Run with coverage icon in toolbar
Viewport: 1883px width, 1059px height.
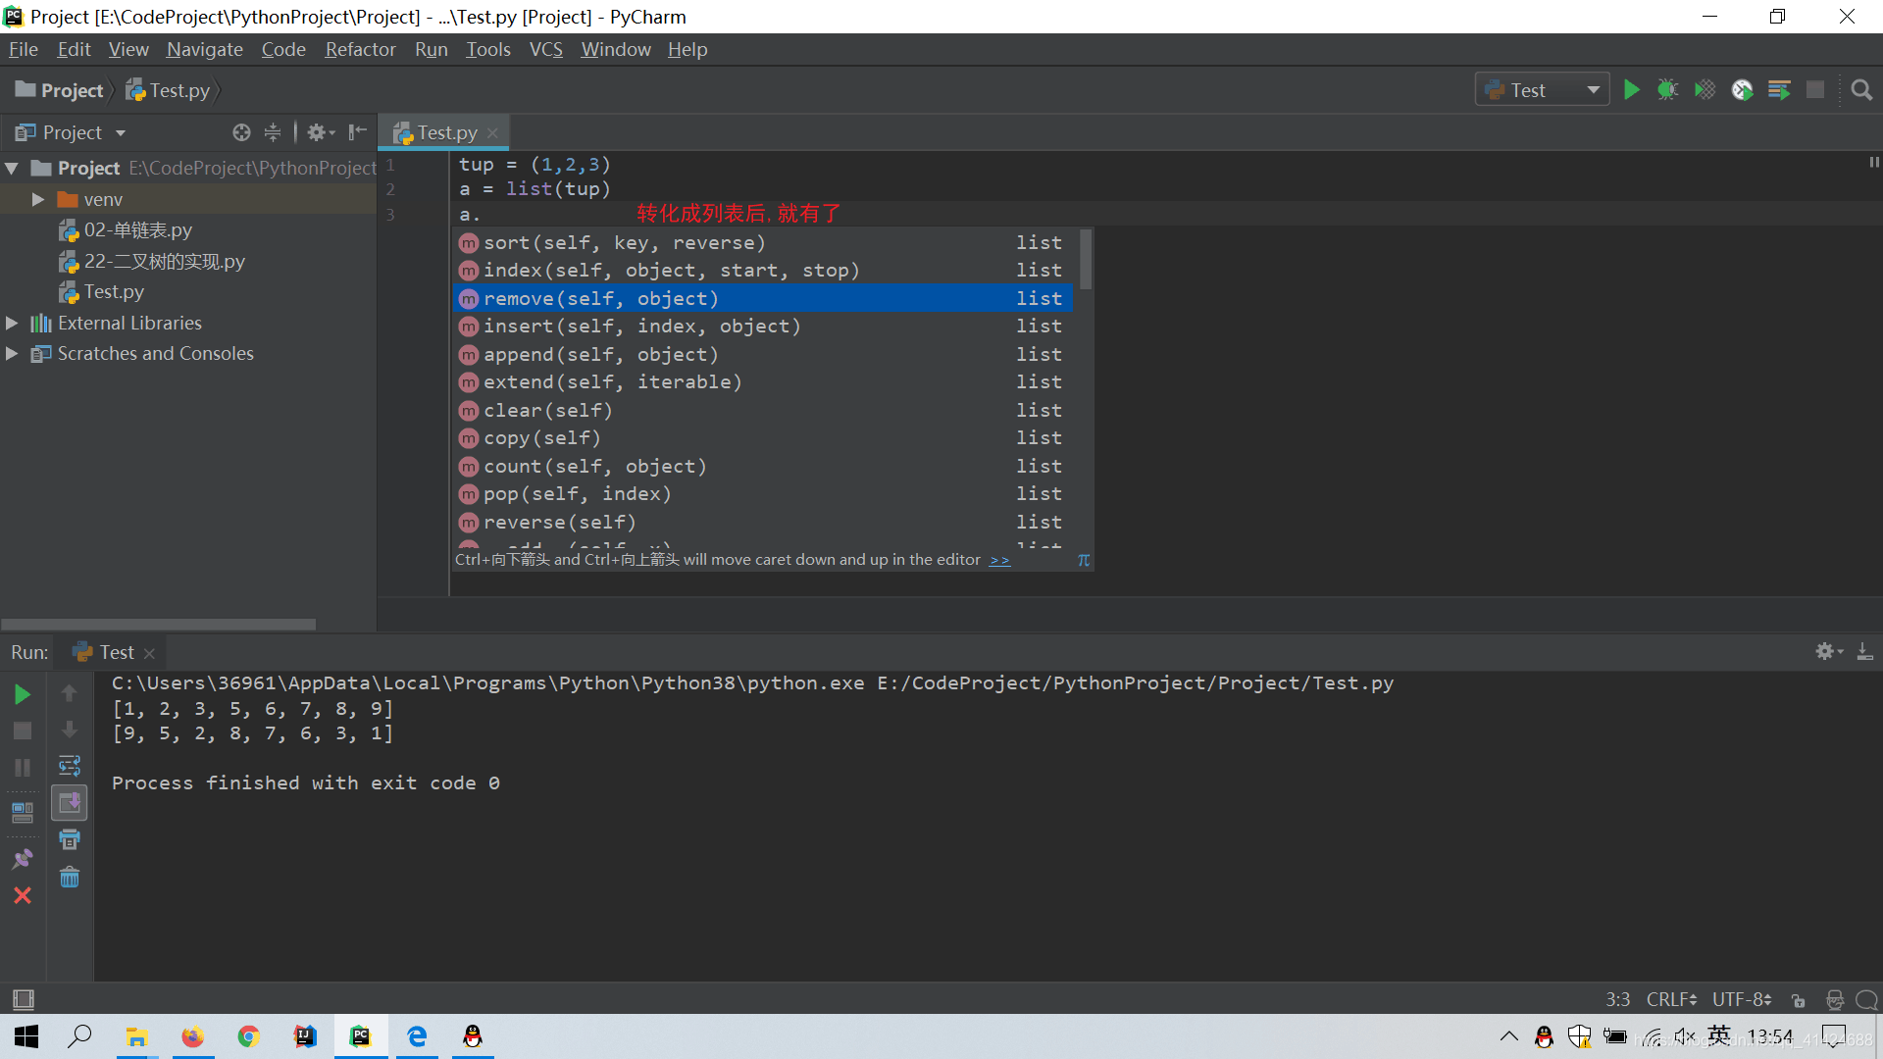coord(1705,90)
